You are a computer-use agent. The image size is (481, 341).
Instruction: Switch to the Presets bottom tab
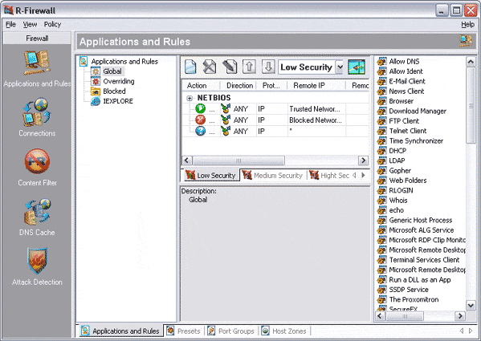pos(183,331)
